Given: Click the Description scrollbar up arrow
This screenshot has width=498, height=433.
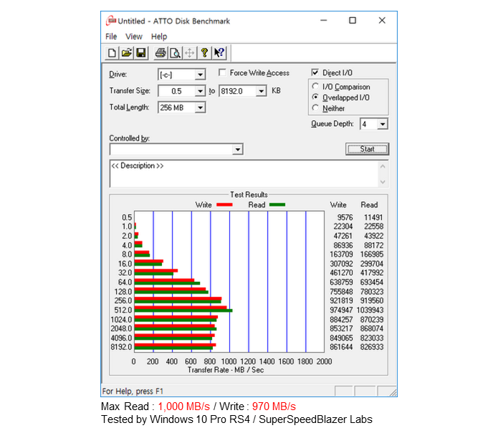Looking at the screenshot, I should coord(383,166).
